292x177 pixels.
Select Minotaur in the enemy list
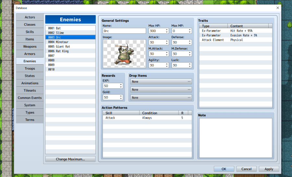[x=70, y=42]
